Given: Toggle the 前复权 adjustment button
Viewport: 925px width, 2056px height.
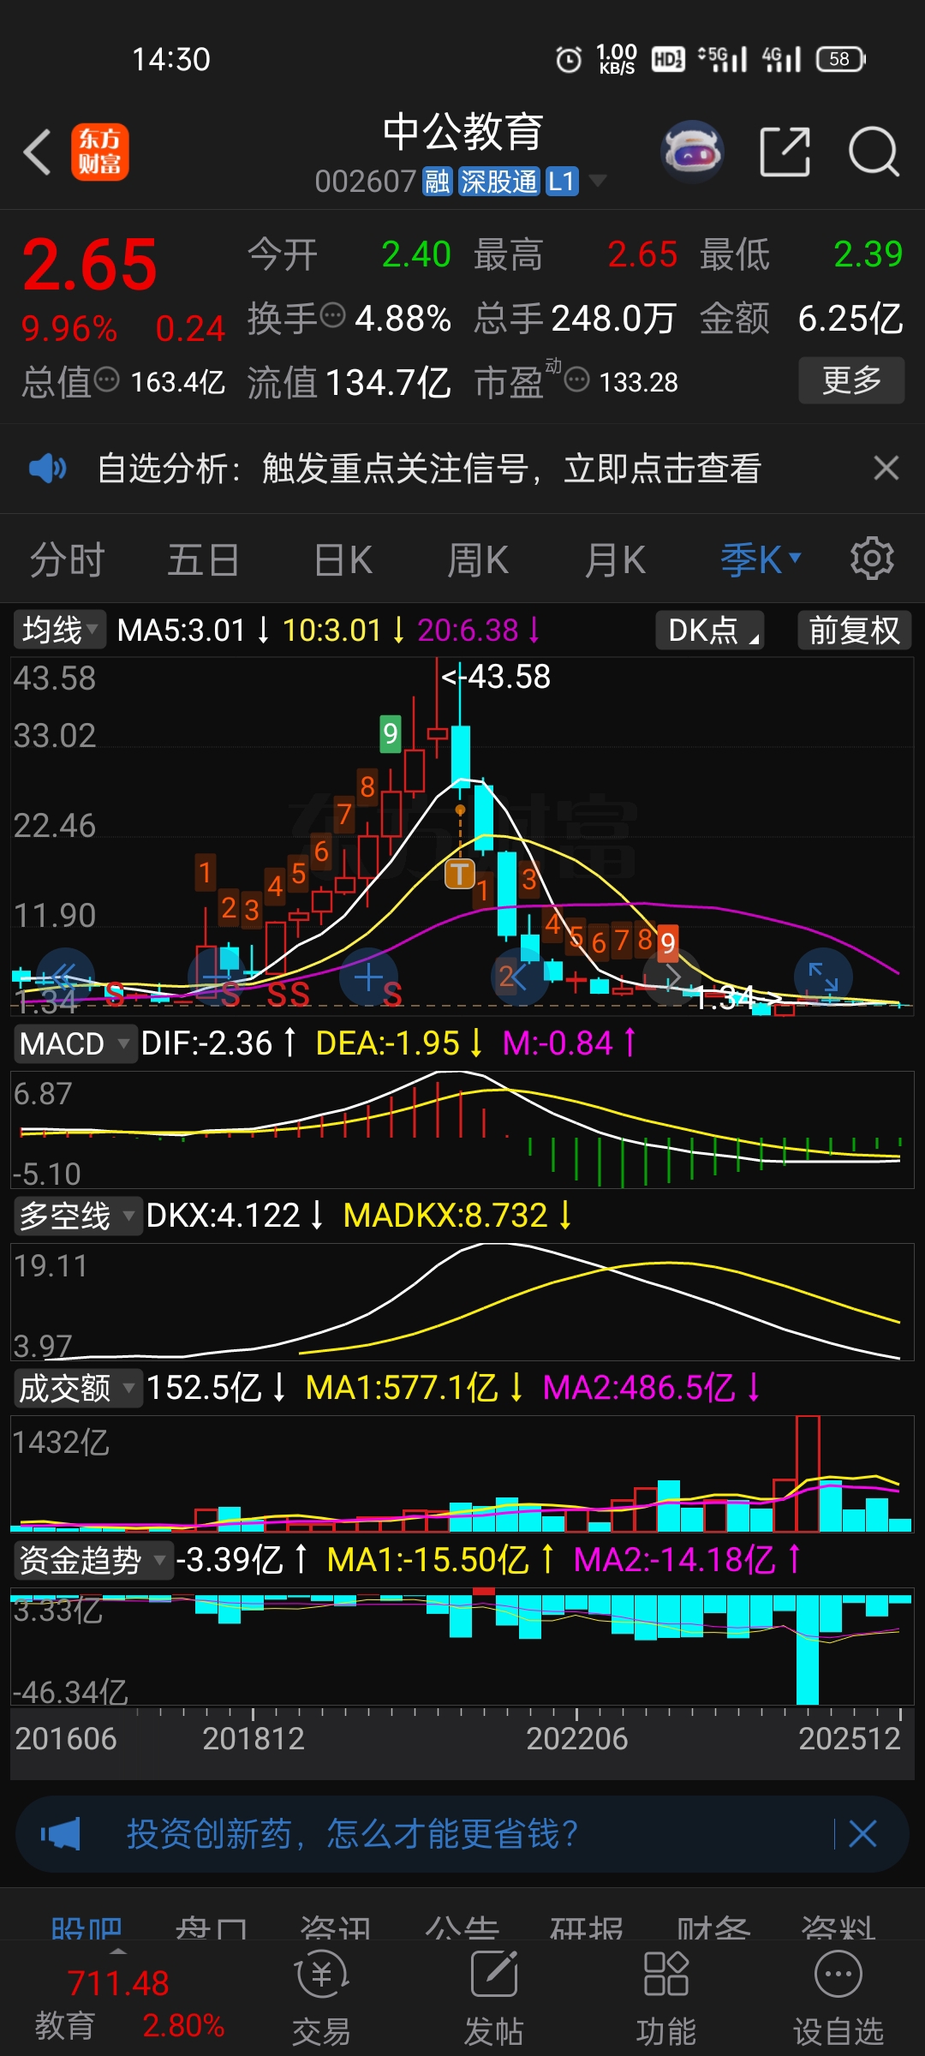Looking at the screenshot, I should click(854, 631).
